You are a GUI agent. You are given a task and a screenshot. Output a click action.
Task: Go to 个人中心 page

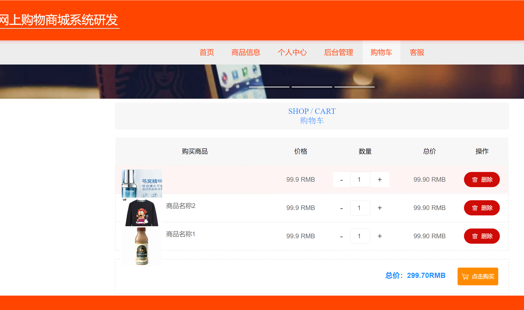point(292,52)
